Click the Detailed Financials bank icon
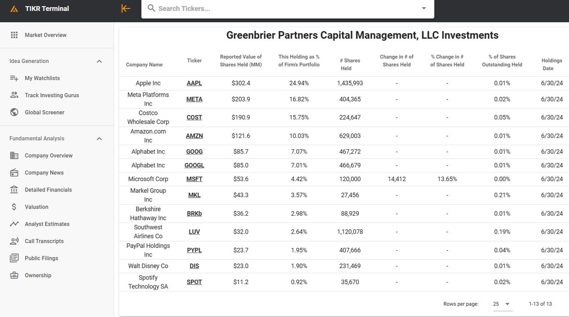569x317 pixels. click(14, 190)
